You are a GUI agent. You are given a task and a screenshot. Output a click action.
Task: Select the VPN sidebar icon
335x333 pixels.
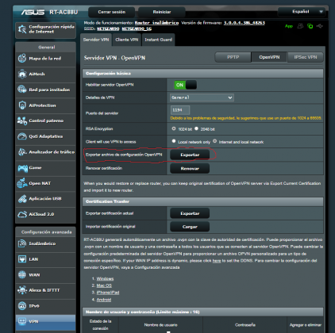click(x=22, y=321)
